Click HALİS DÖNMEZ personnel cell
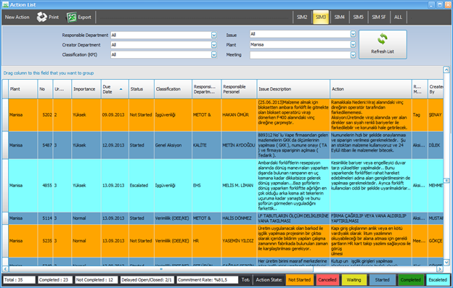This screenshot has height=288, width=453. point(239,218)
